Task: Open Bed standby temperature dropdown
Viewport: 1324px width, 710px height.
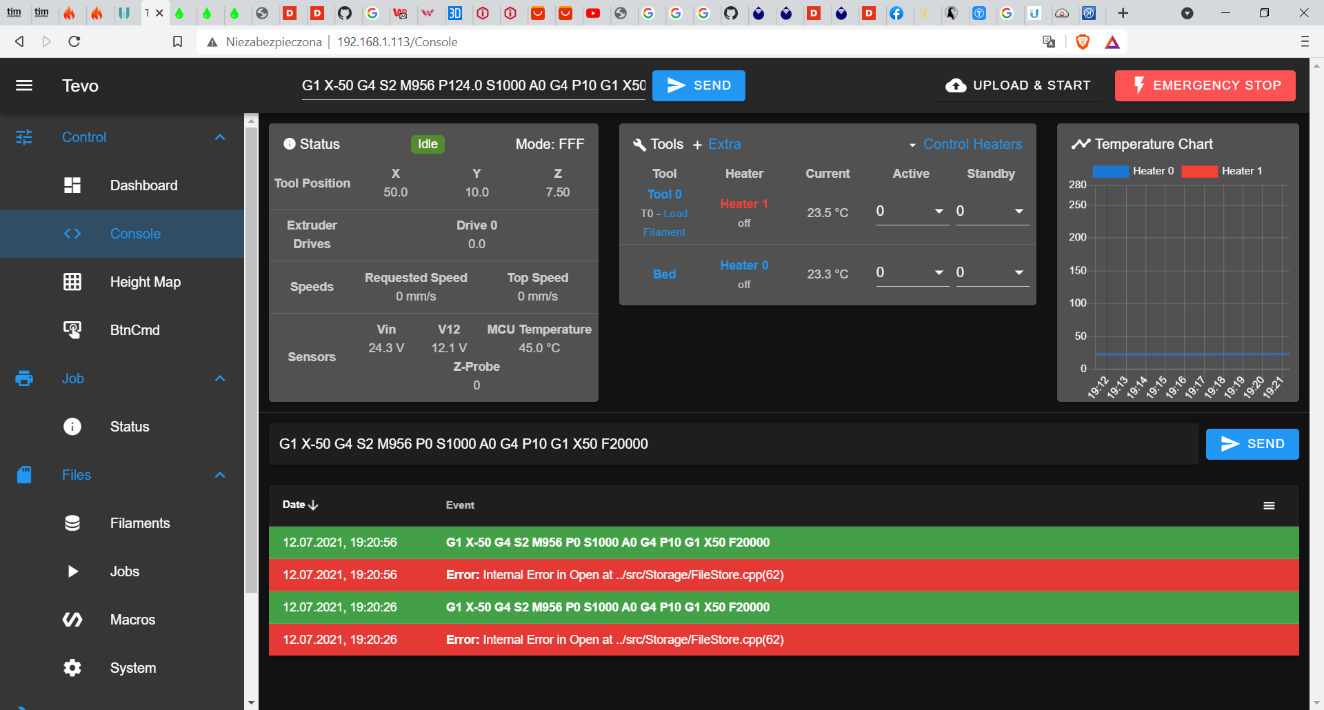Action: pos(1019,273)
